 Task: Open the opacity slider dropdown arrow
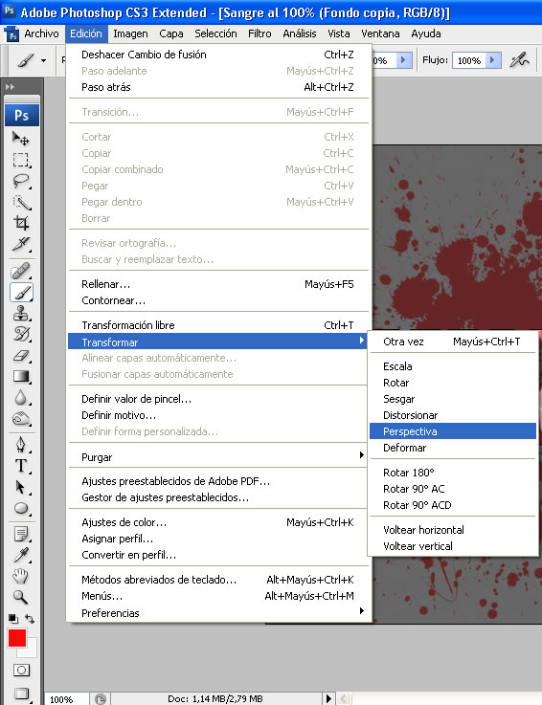click(x=404, y=60)
